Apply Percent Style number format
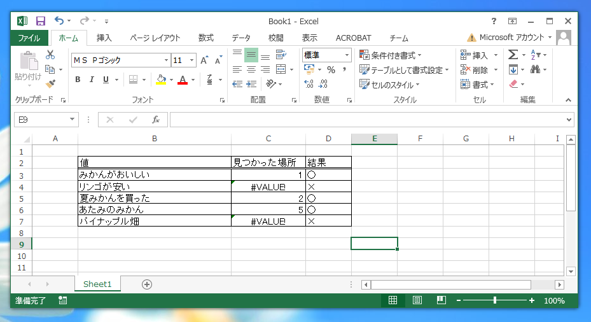 pos(331,70)
